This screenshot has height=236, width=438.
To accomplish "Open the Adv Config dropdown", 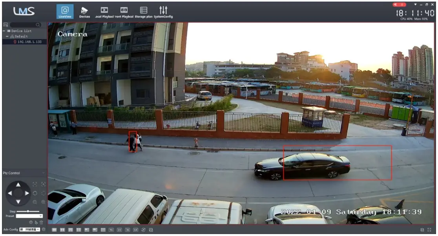I will (29, 229).
